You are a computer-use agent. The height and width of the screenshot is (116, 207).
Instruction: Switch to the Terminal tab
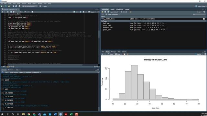[x=10, y=70]
